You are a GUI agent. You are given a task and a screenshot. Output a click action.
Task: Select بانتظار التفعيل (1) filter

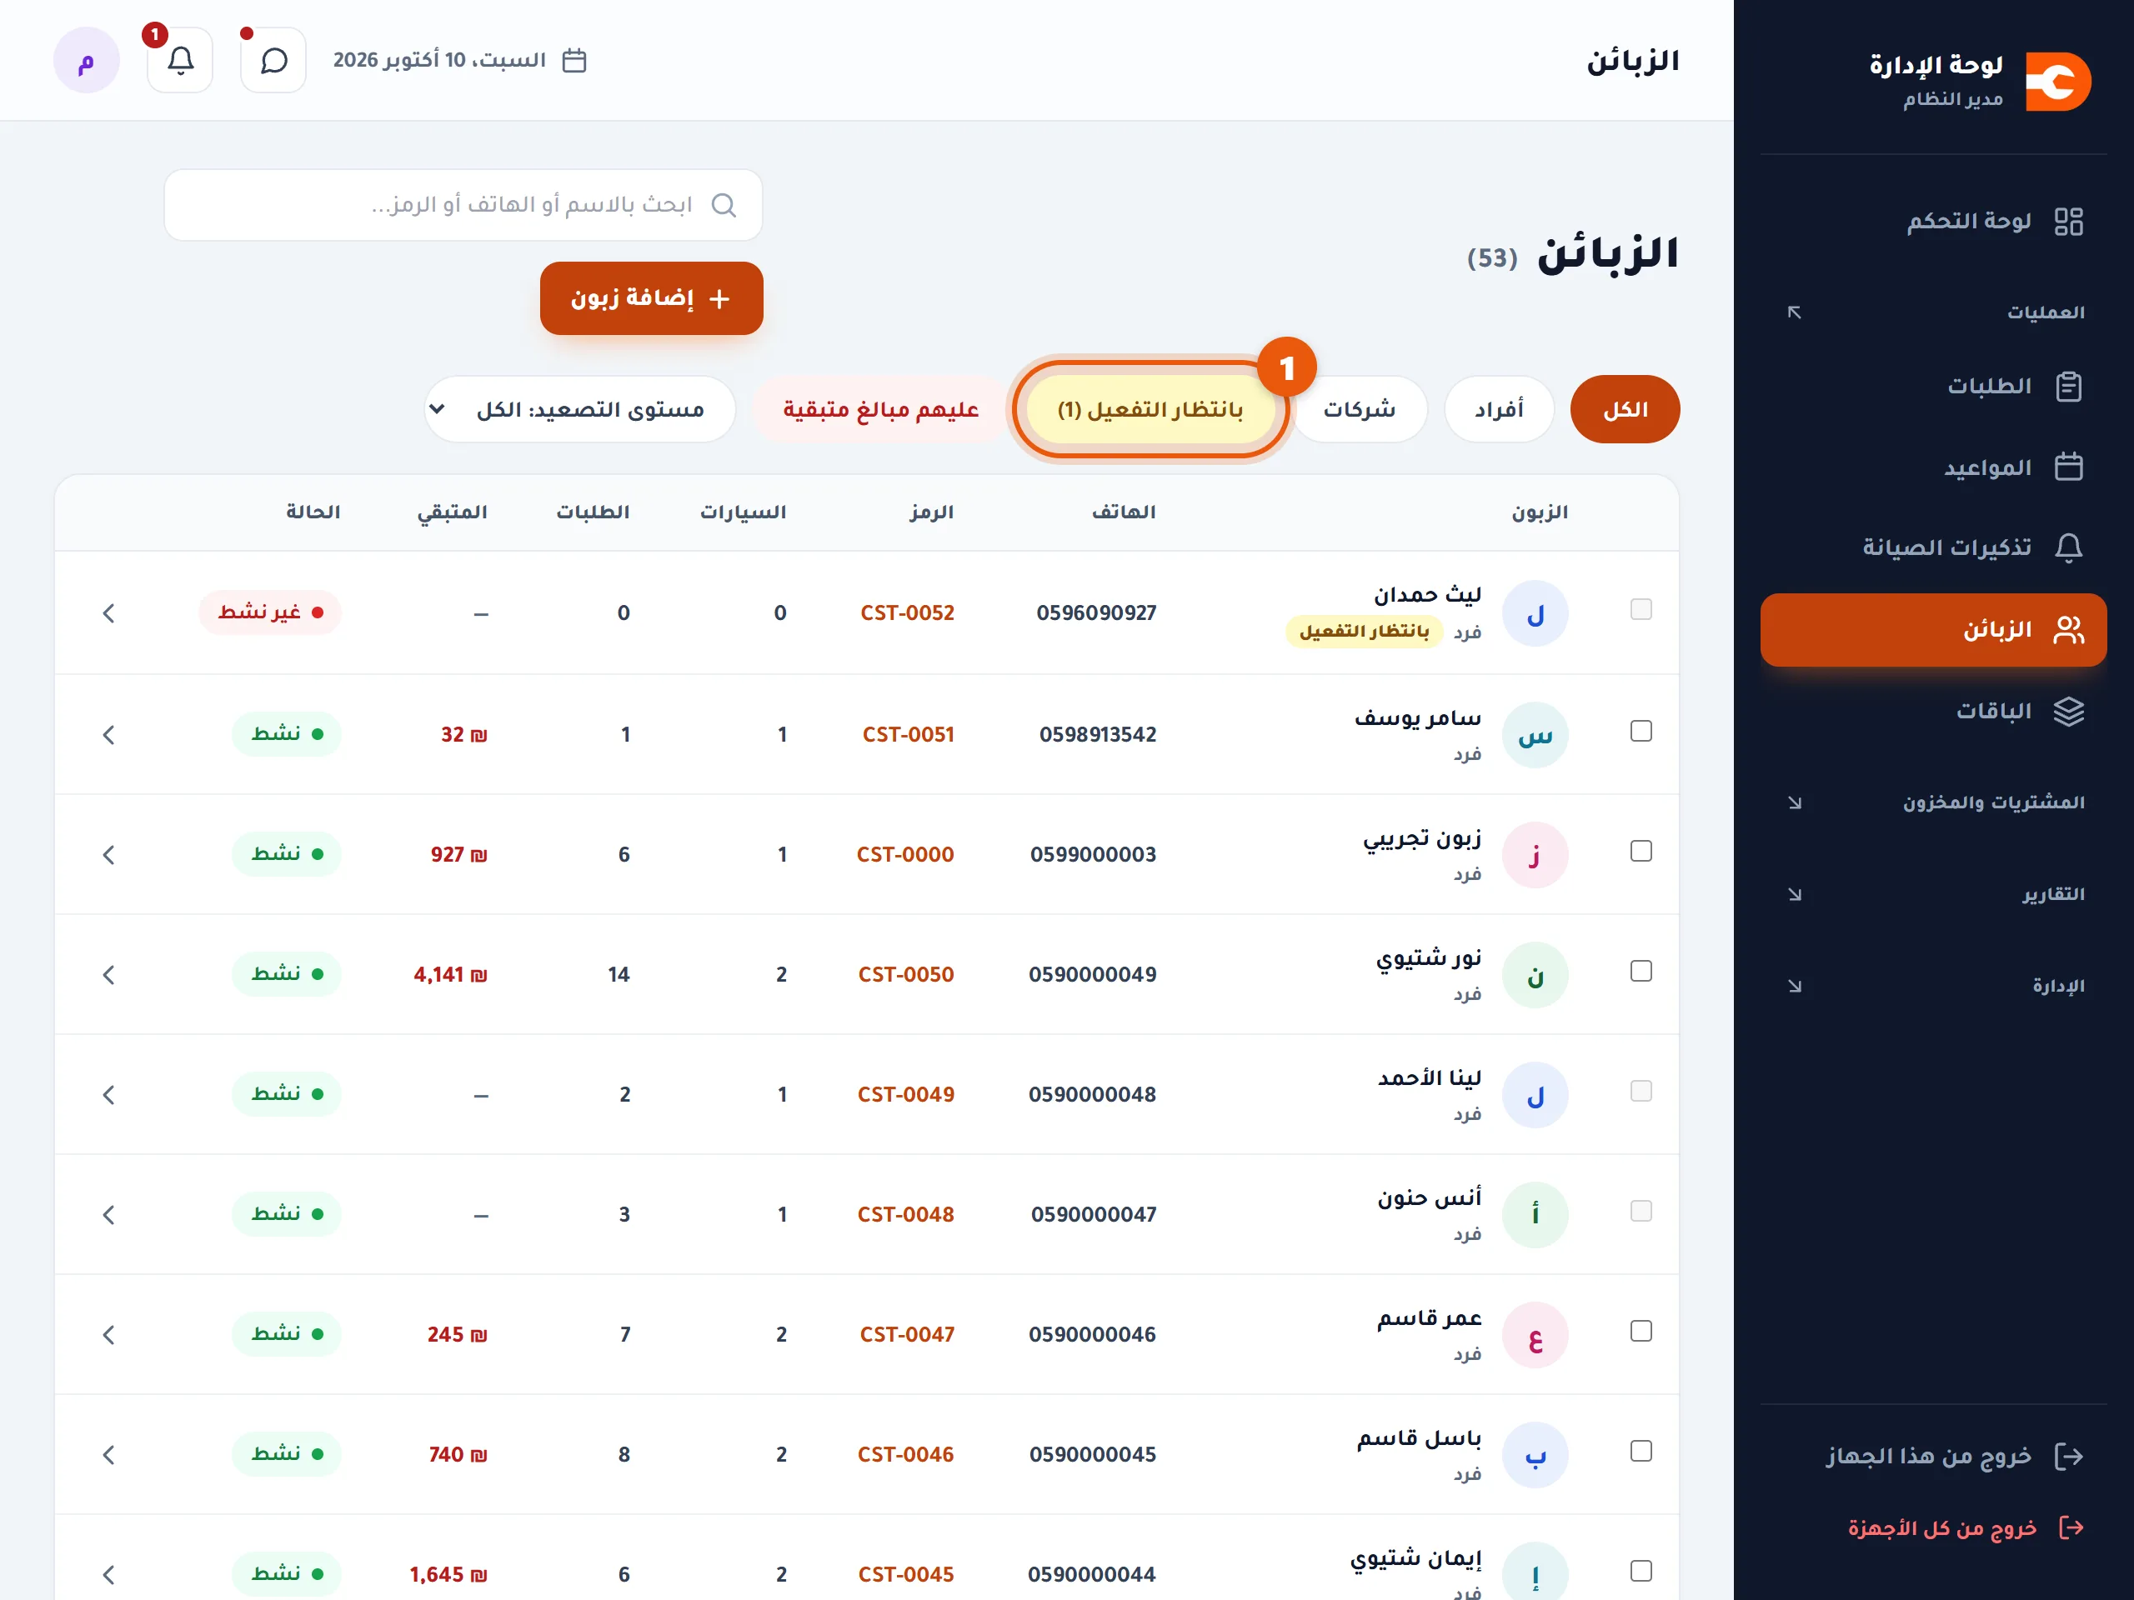coord(1151,410)
